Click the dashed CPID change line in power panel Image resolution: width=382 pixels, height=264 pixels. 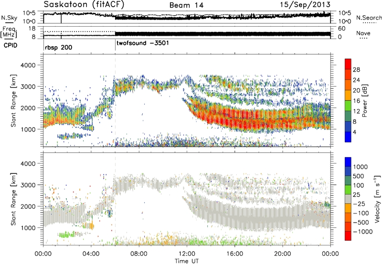[x=115, y=101]
